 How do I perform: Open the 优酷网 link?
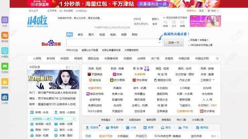162,105
